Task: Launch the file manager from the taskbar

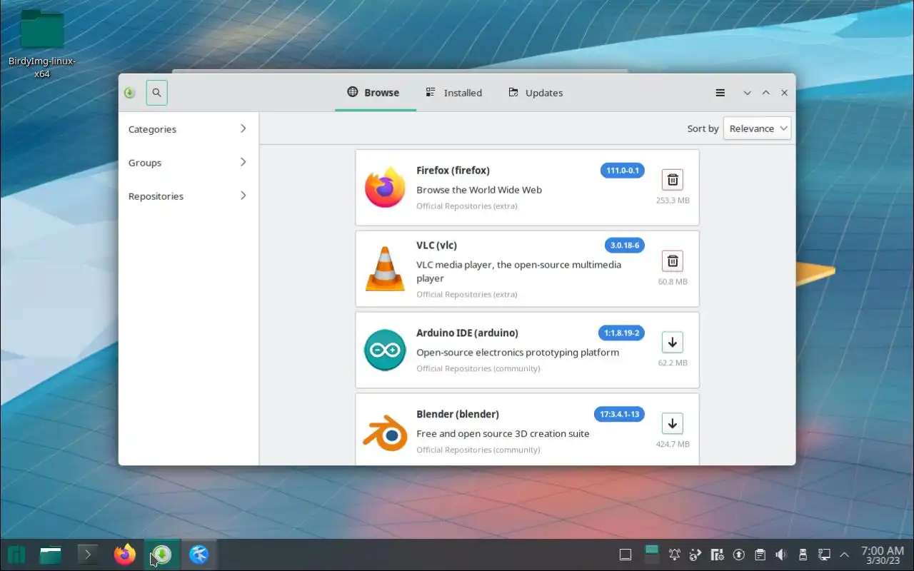Action: coord(51,555)
